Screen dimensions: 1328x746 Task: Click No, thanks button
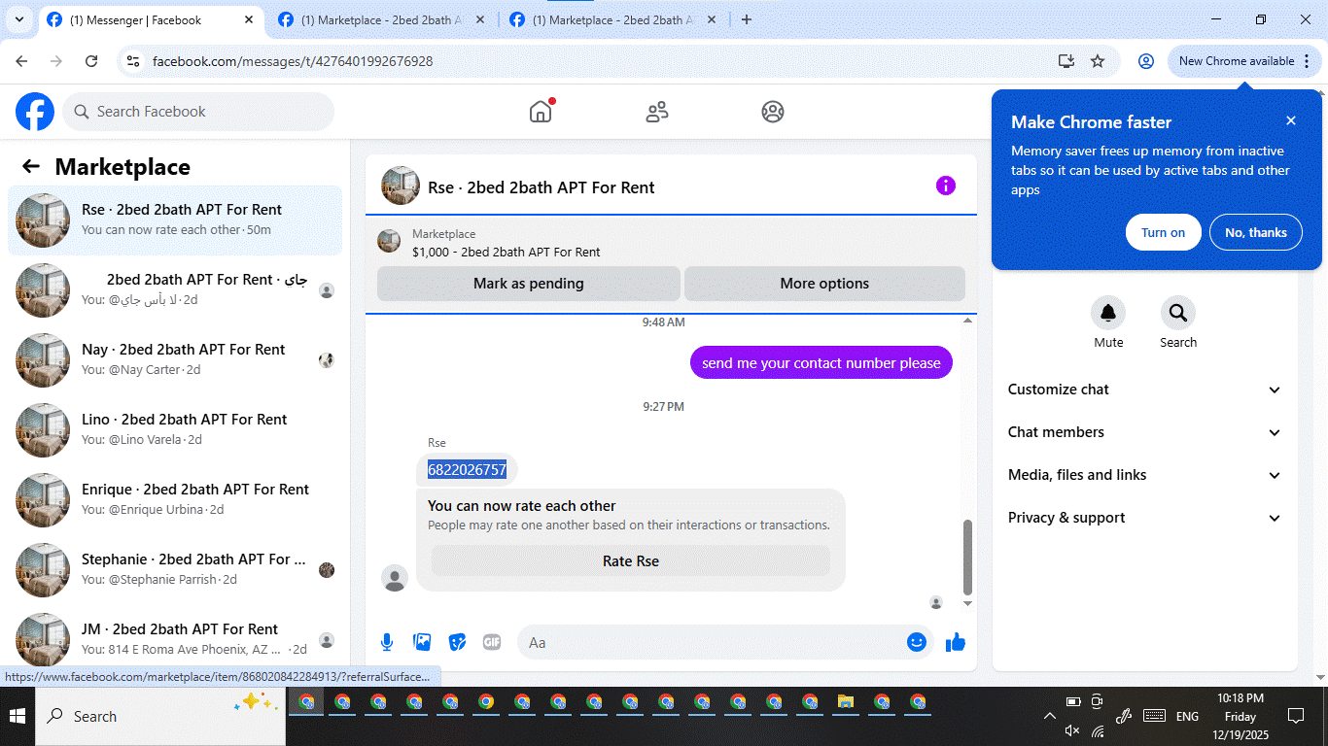click(1256, 232)
